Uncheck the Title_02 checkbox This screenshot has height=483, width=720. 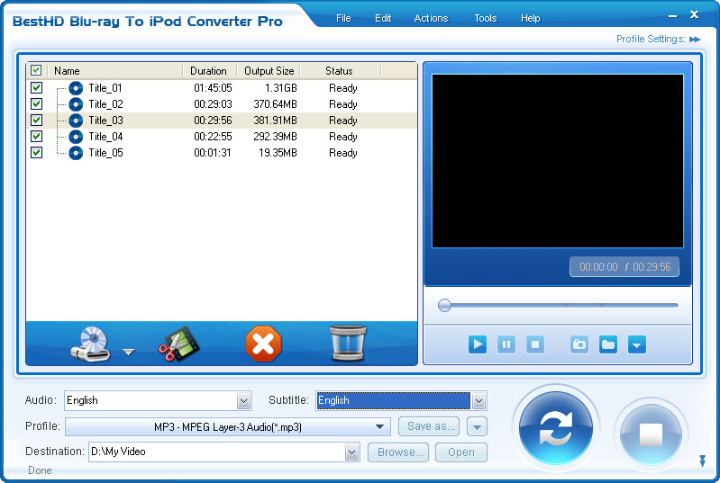(36, 103)
